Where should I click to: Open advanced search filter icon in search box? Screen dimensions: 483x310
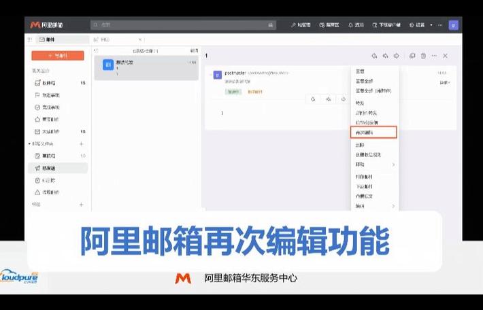271,25
